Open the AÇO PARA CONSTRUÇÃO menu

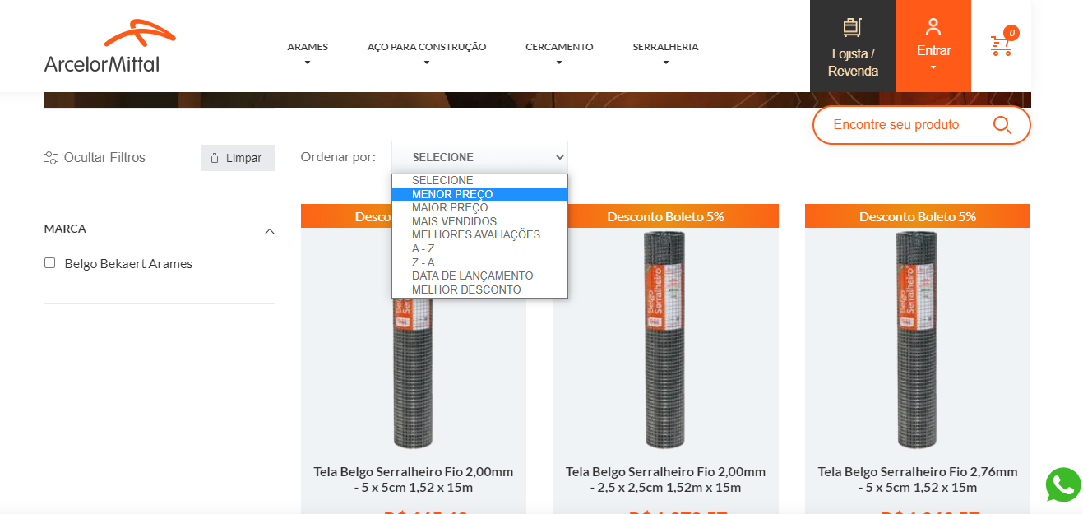(x=427, y=53)
